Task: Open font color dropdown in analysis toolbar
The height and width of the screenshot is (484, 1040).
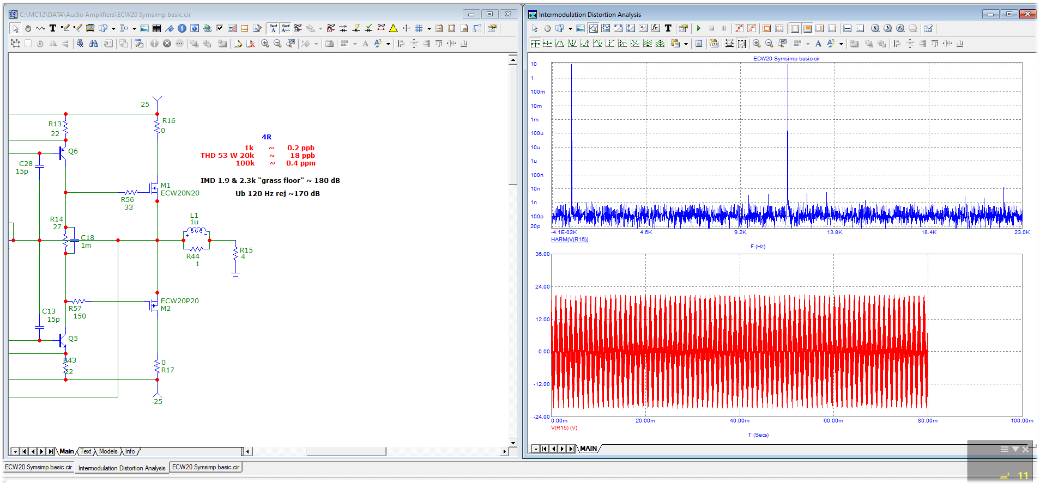Action: pos(841,44)
